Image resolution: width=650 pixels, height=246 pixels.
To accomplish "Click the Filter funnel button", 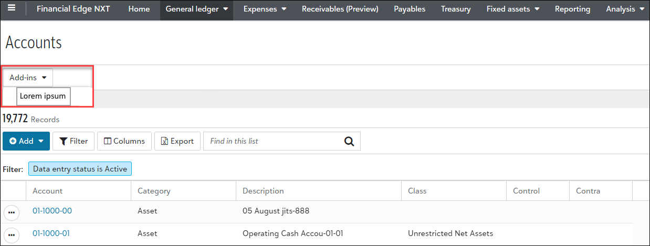I will tap(73, 141).
